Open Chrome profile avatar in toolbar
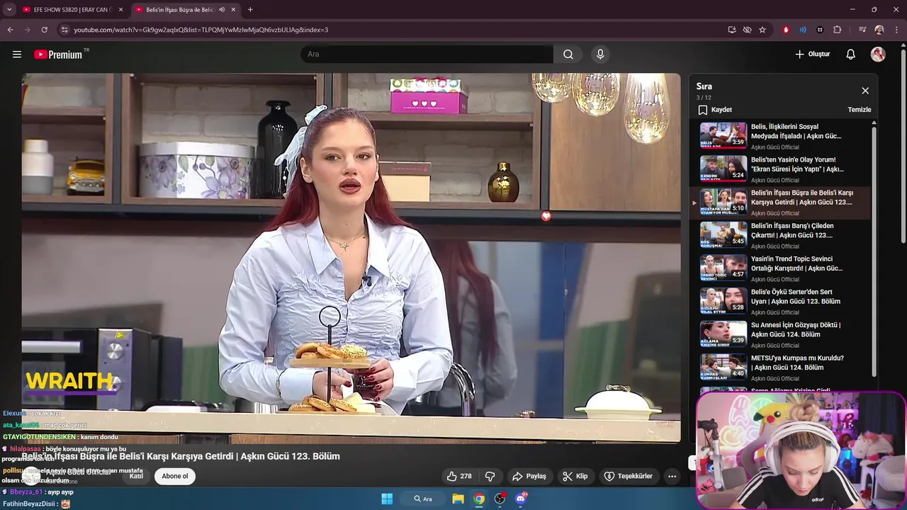 (879, 30)
